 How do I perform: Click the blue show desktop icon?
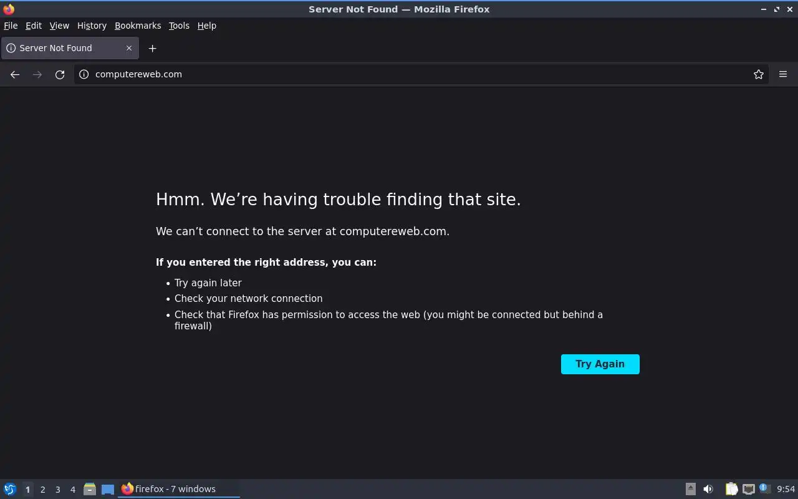108,489
